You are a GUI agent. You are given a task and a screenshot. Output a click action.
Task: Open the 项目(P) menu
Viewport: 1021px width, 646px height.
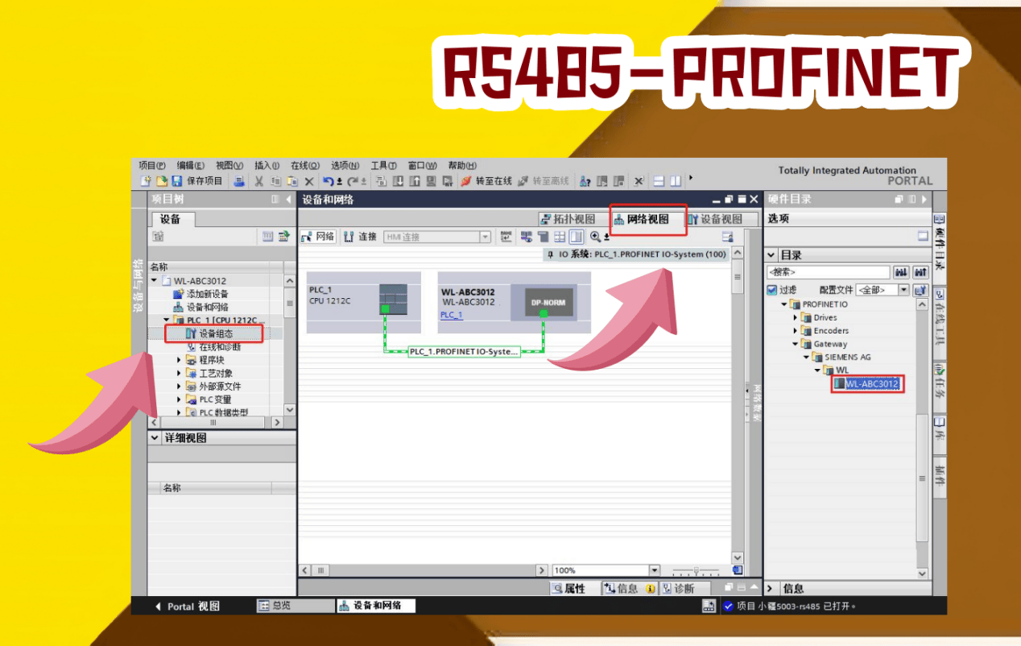(x=152, y=165)
